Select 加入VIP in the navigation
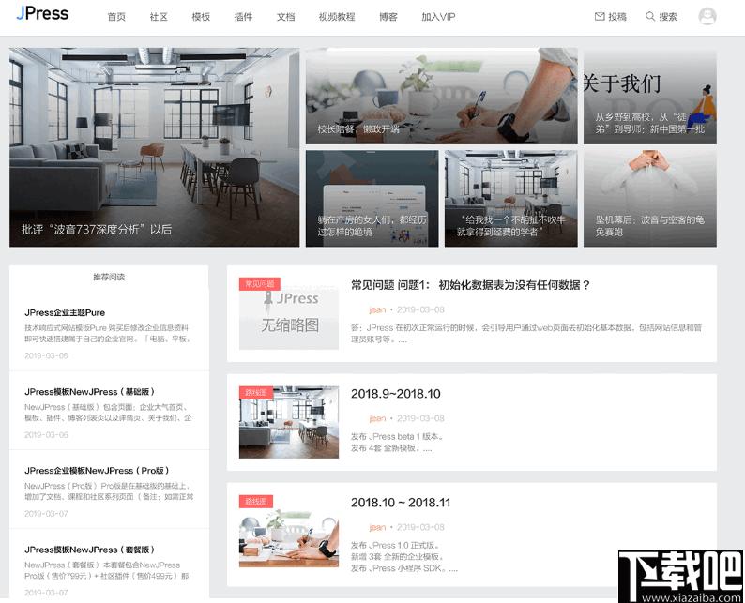The image size is (745, 603). pos(438,17)
